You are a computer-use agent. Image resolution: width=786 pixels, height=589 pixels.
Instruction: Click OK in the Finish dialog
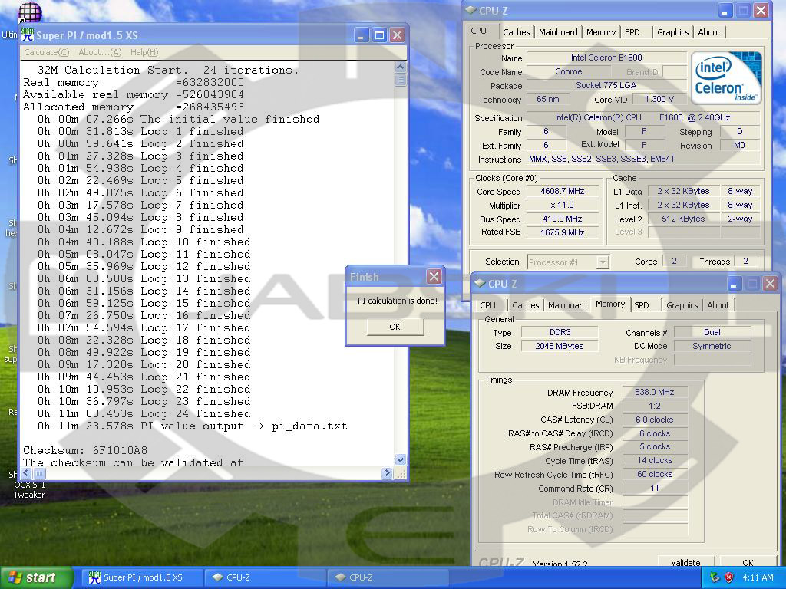click(395, 327)
